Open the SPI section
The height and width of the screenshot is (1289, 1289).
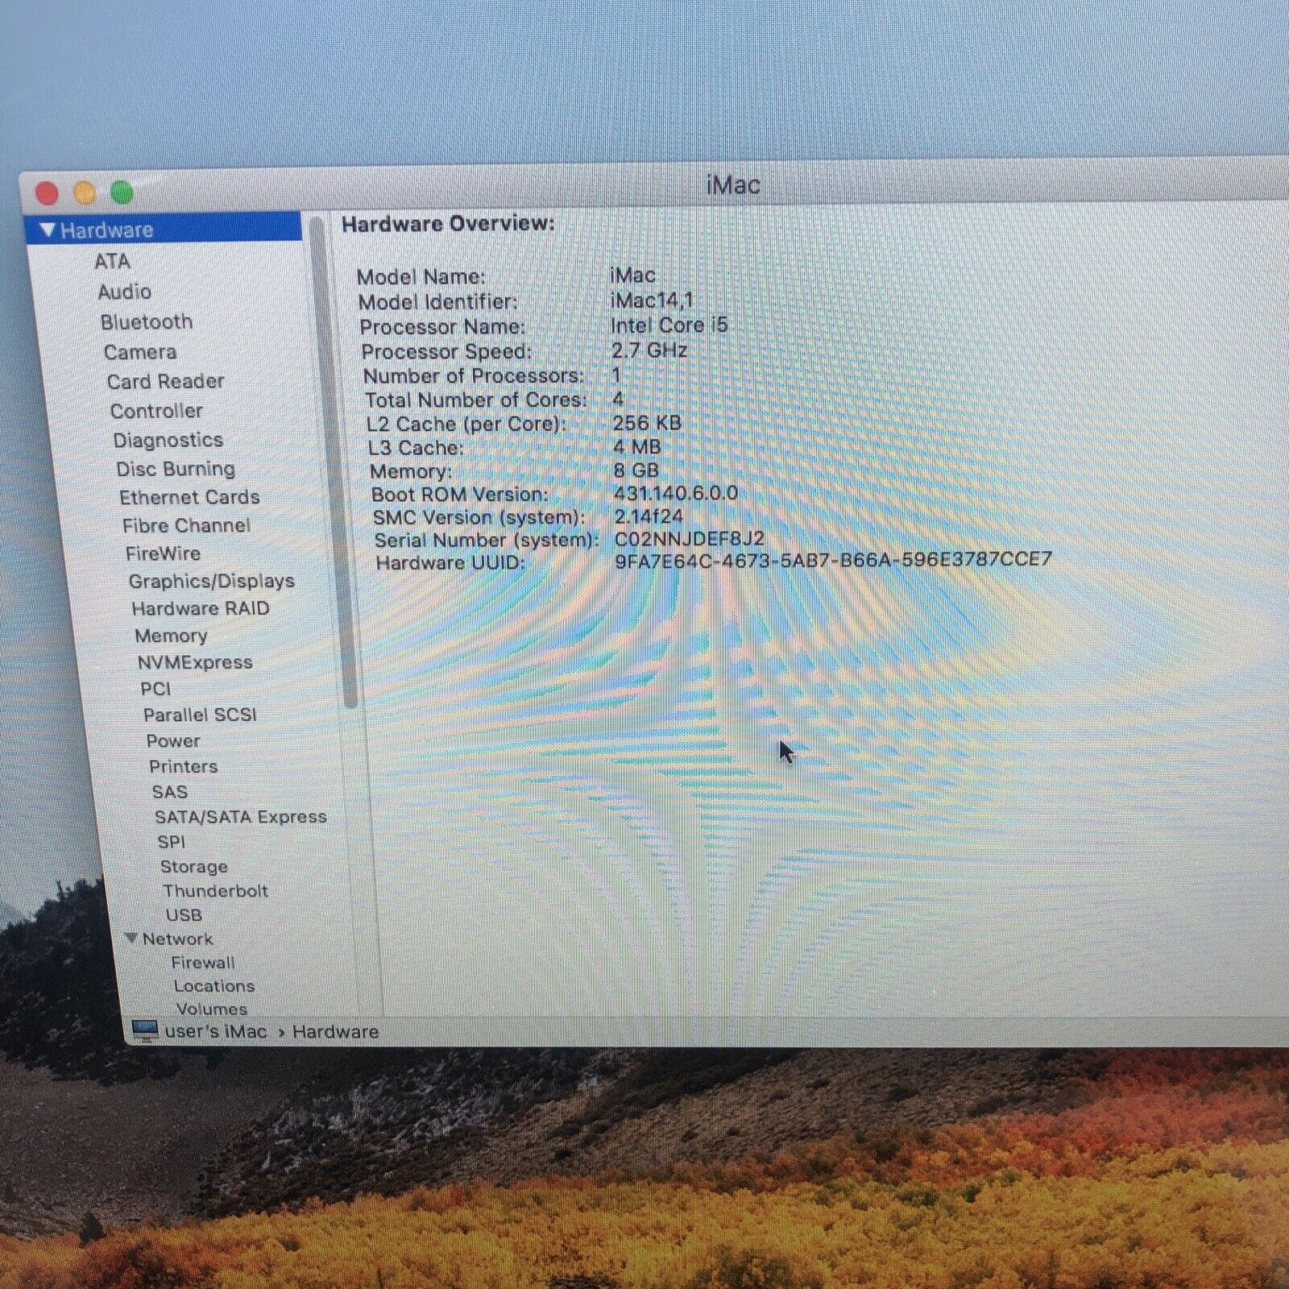172,842
